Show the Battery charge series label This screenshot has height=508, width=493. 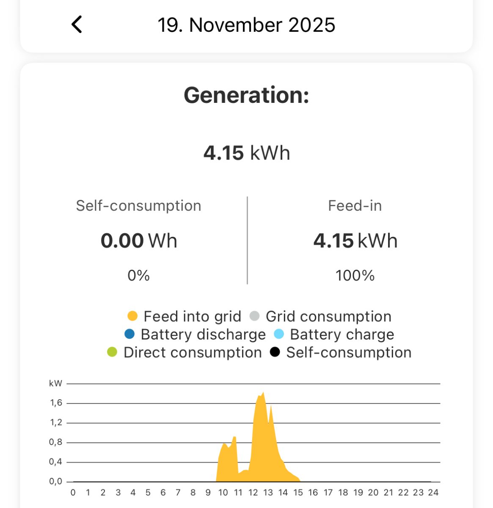coord(342,334)
